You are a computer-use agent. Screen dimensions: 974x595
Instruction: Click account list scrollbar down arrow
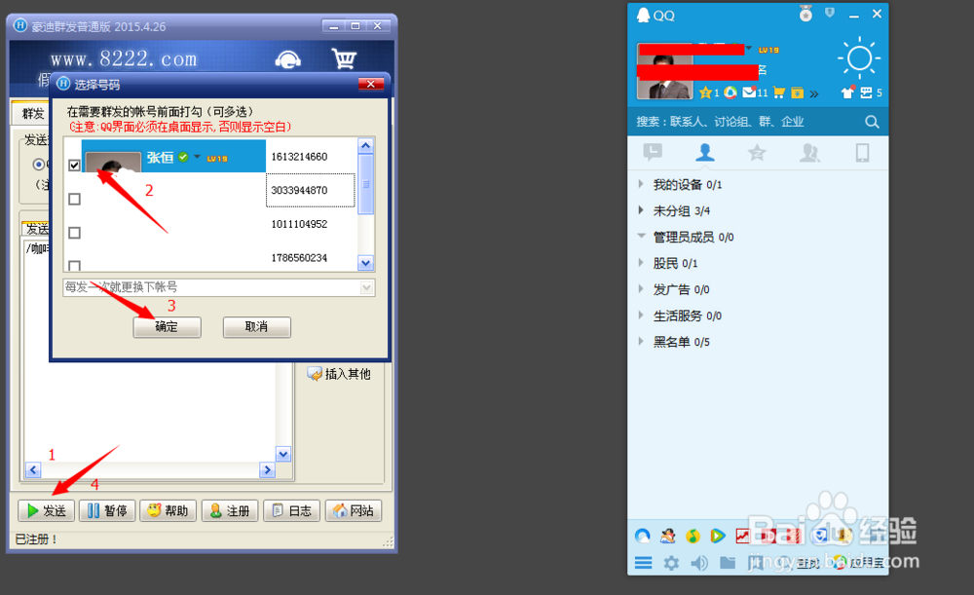(366, 263)
